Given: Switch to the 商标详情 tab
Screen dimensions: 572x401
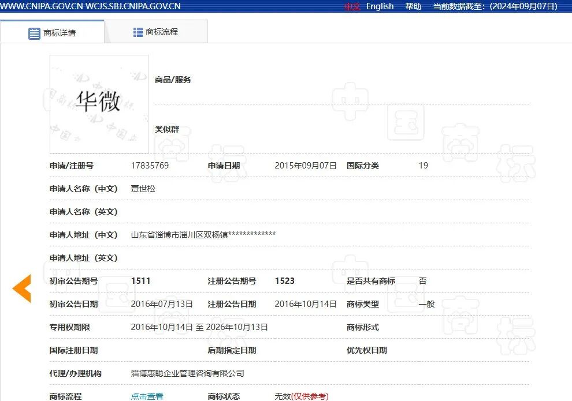Looking at the screenshot, I should click(x=53, y=33).
